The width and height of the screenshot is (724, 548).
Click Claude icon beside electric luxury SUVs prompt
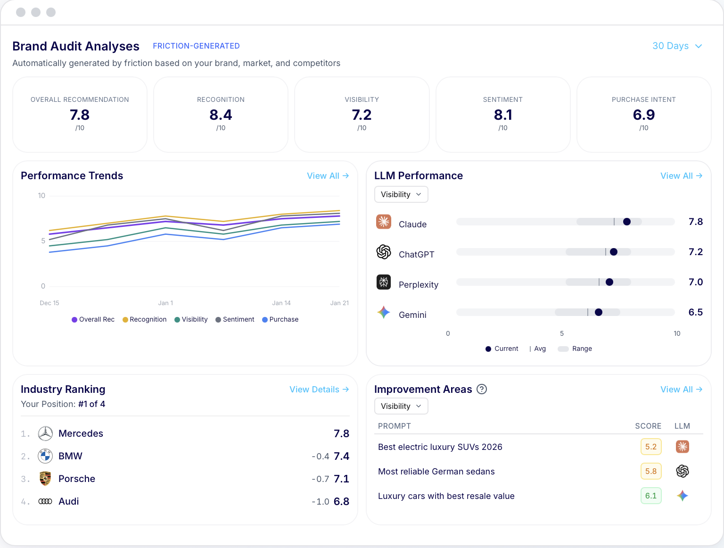coord(683,447)
